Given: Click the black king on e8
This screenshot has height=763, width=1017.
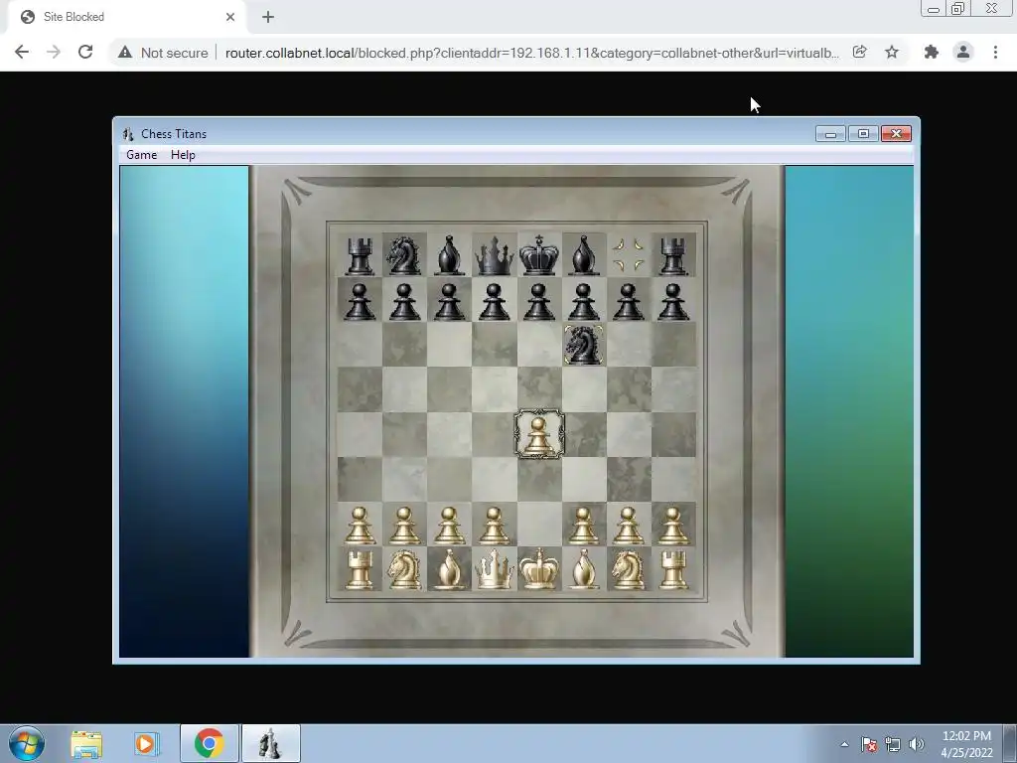Looking at the screenshot, I should 539,255.
